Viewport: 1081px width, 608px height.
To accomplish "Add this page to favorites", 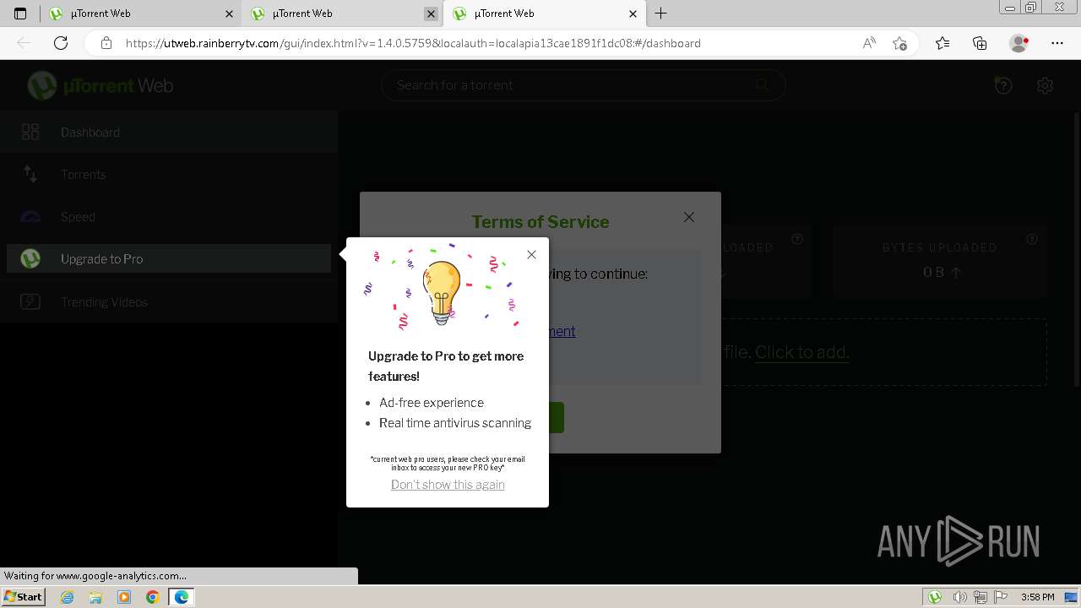I will tap(899, 43).
